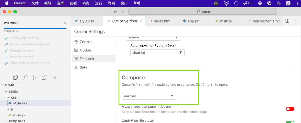Go back with left arrow
Image resolution: width=301 pixels, height=123 pixels.
(115, 12)
